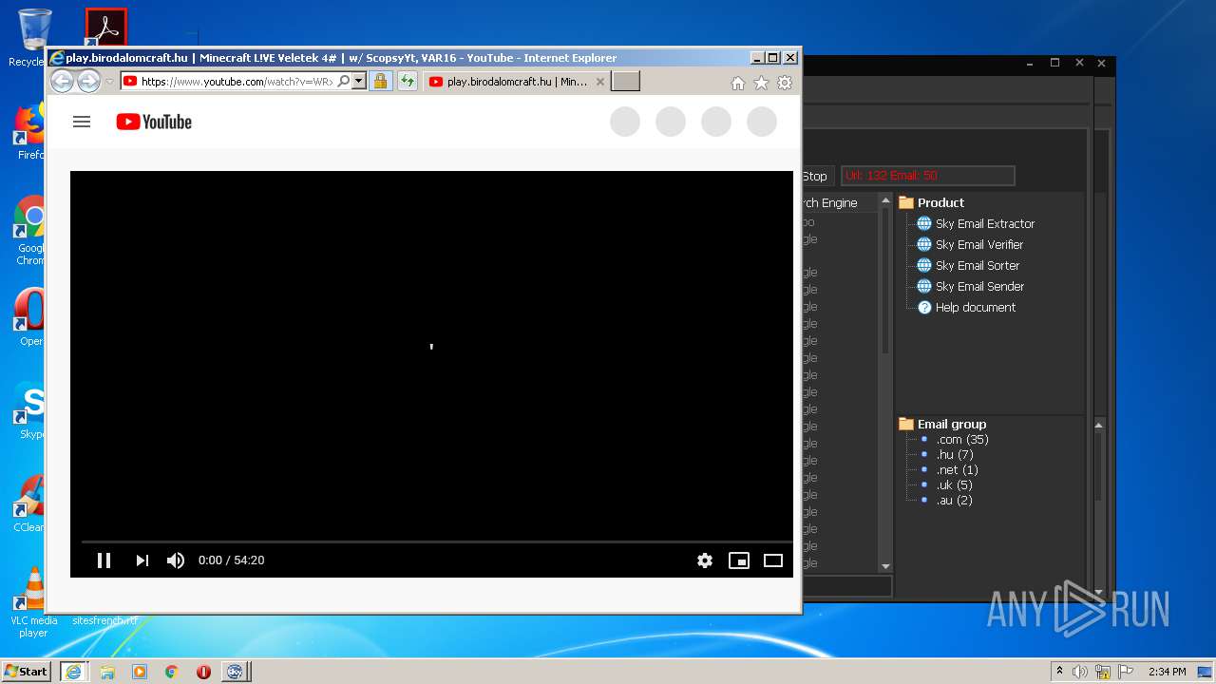Open Windows Explorer from the taskbar
This screenshot has width=1216, height=684.
107,672
